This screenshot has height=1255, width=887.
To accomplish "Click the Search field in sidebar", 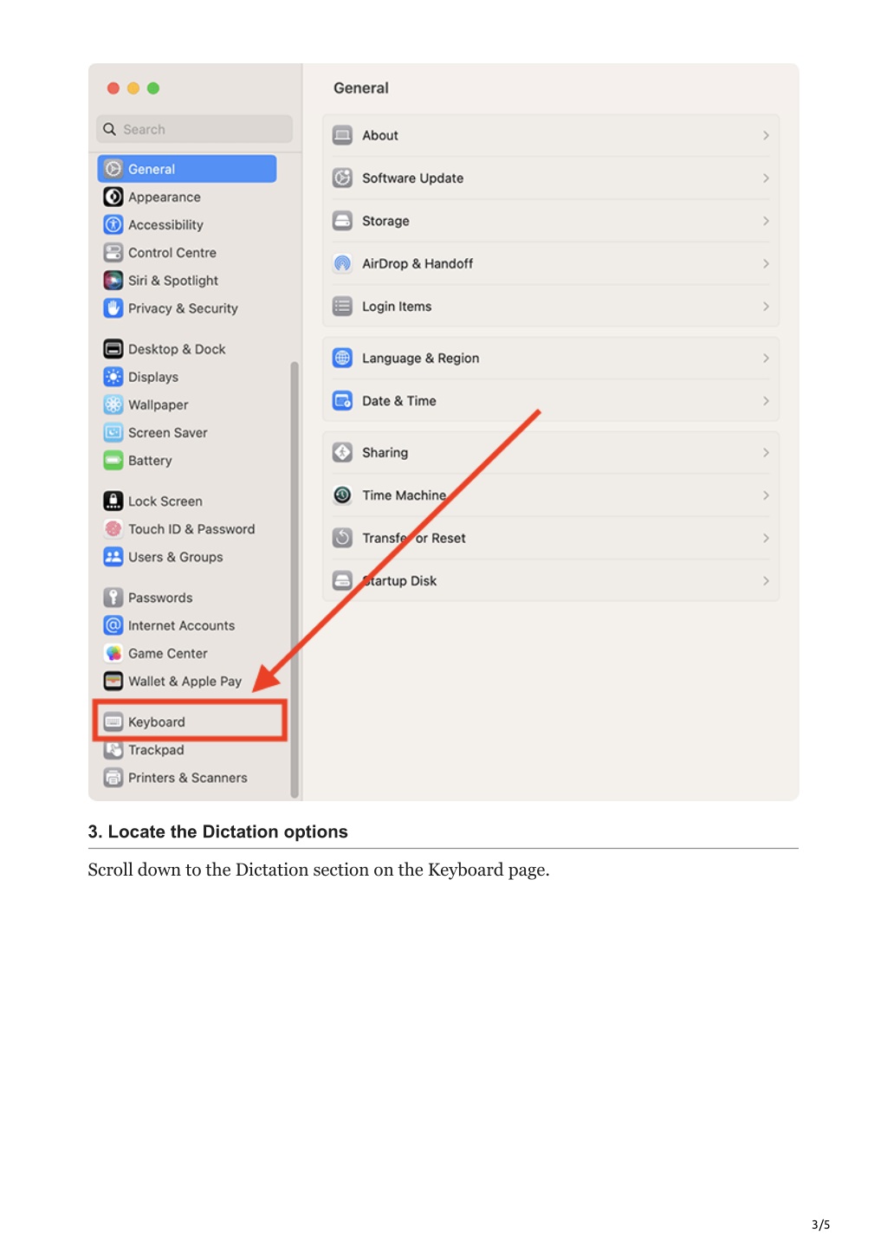I will pyautogui.click(x=195, y=129).
